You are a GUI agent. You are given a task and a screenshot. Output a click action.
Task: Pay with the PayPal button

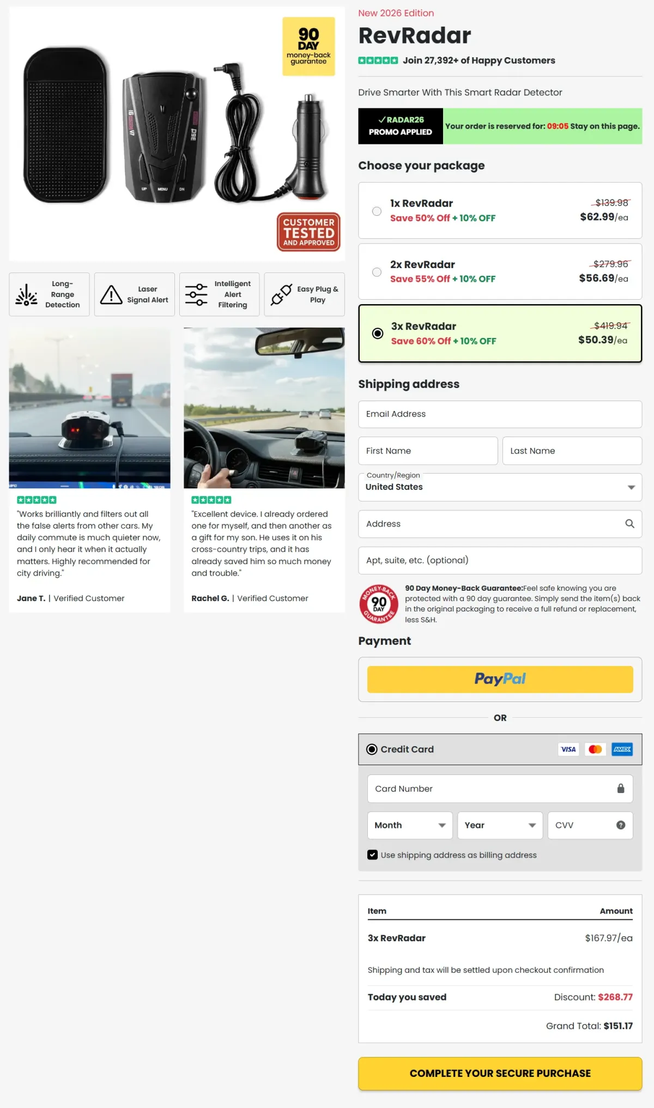[500, 679]
